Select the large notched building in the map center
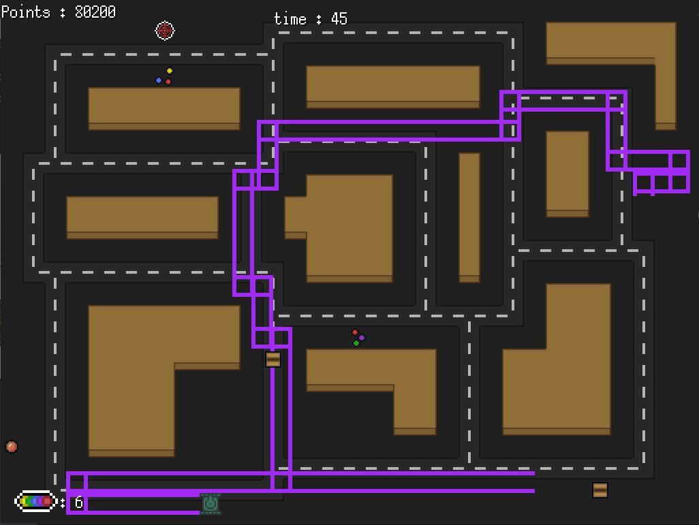This screenshot has width=699, height=525. tap(347, 228)
